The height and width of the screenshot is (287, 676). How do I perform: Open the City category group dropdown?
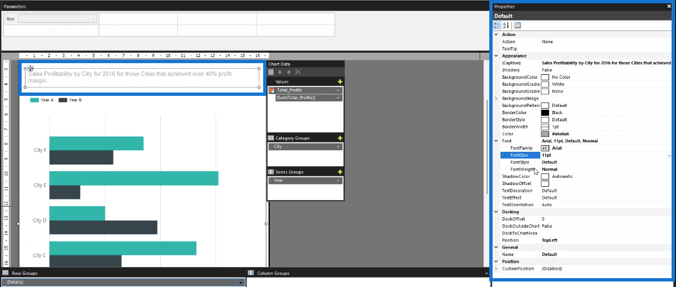tap(338, 147)
